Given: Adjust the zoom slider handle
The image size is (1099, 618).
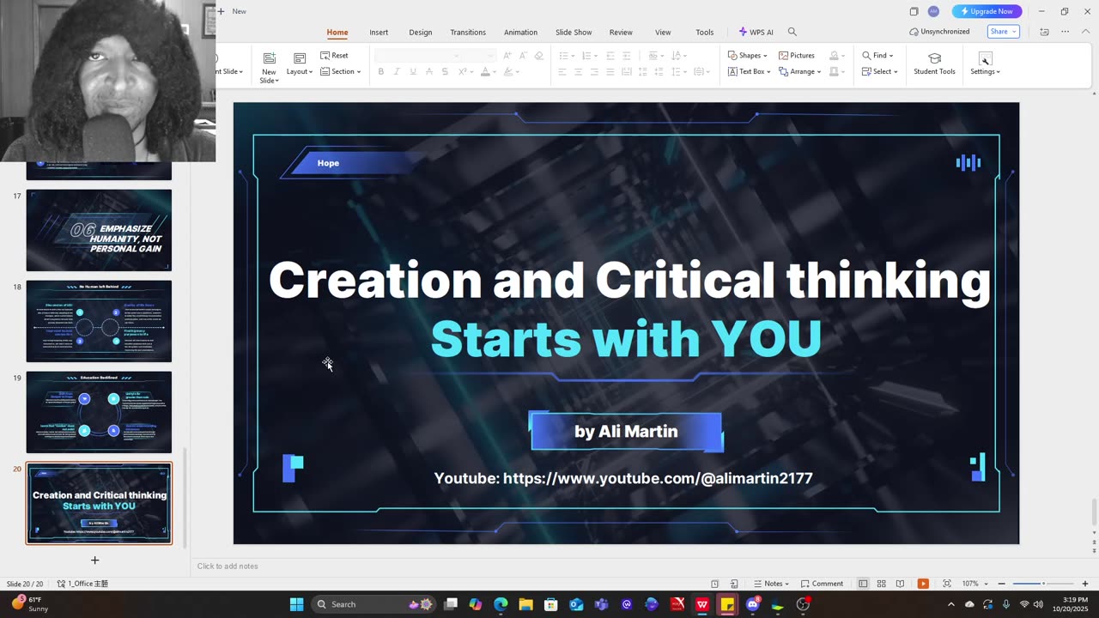Looking at the screenshot, I should [x=1043, y=584].
